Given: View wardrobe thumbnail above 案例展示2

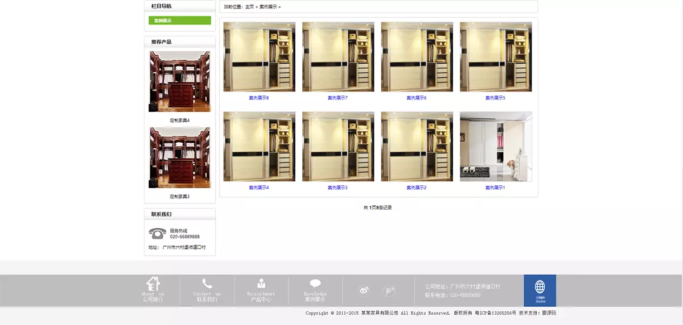Looking at the screenshot, I should [417, 147].
